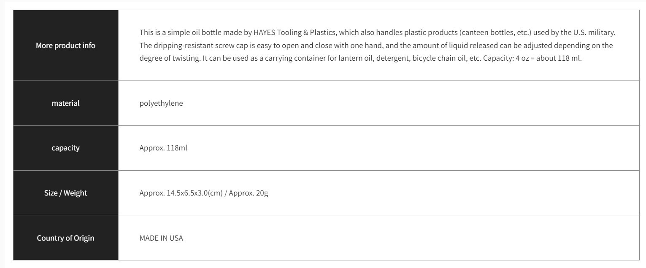The height and width of the screenshot is (268, 646).
Task: Click the 'Approx. 118ml' capacity value
Action: click(163, 148)
